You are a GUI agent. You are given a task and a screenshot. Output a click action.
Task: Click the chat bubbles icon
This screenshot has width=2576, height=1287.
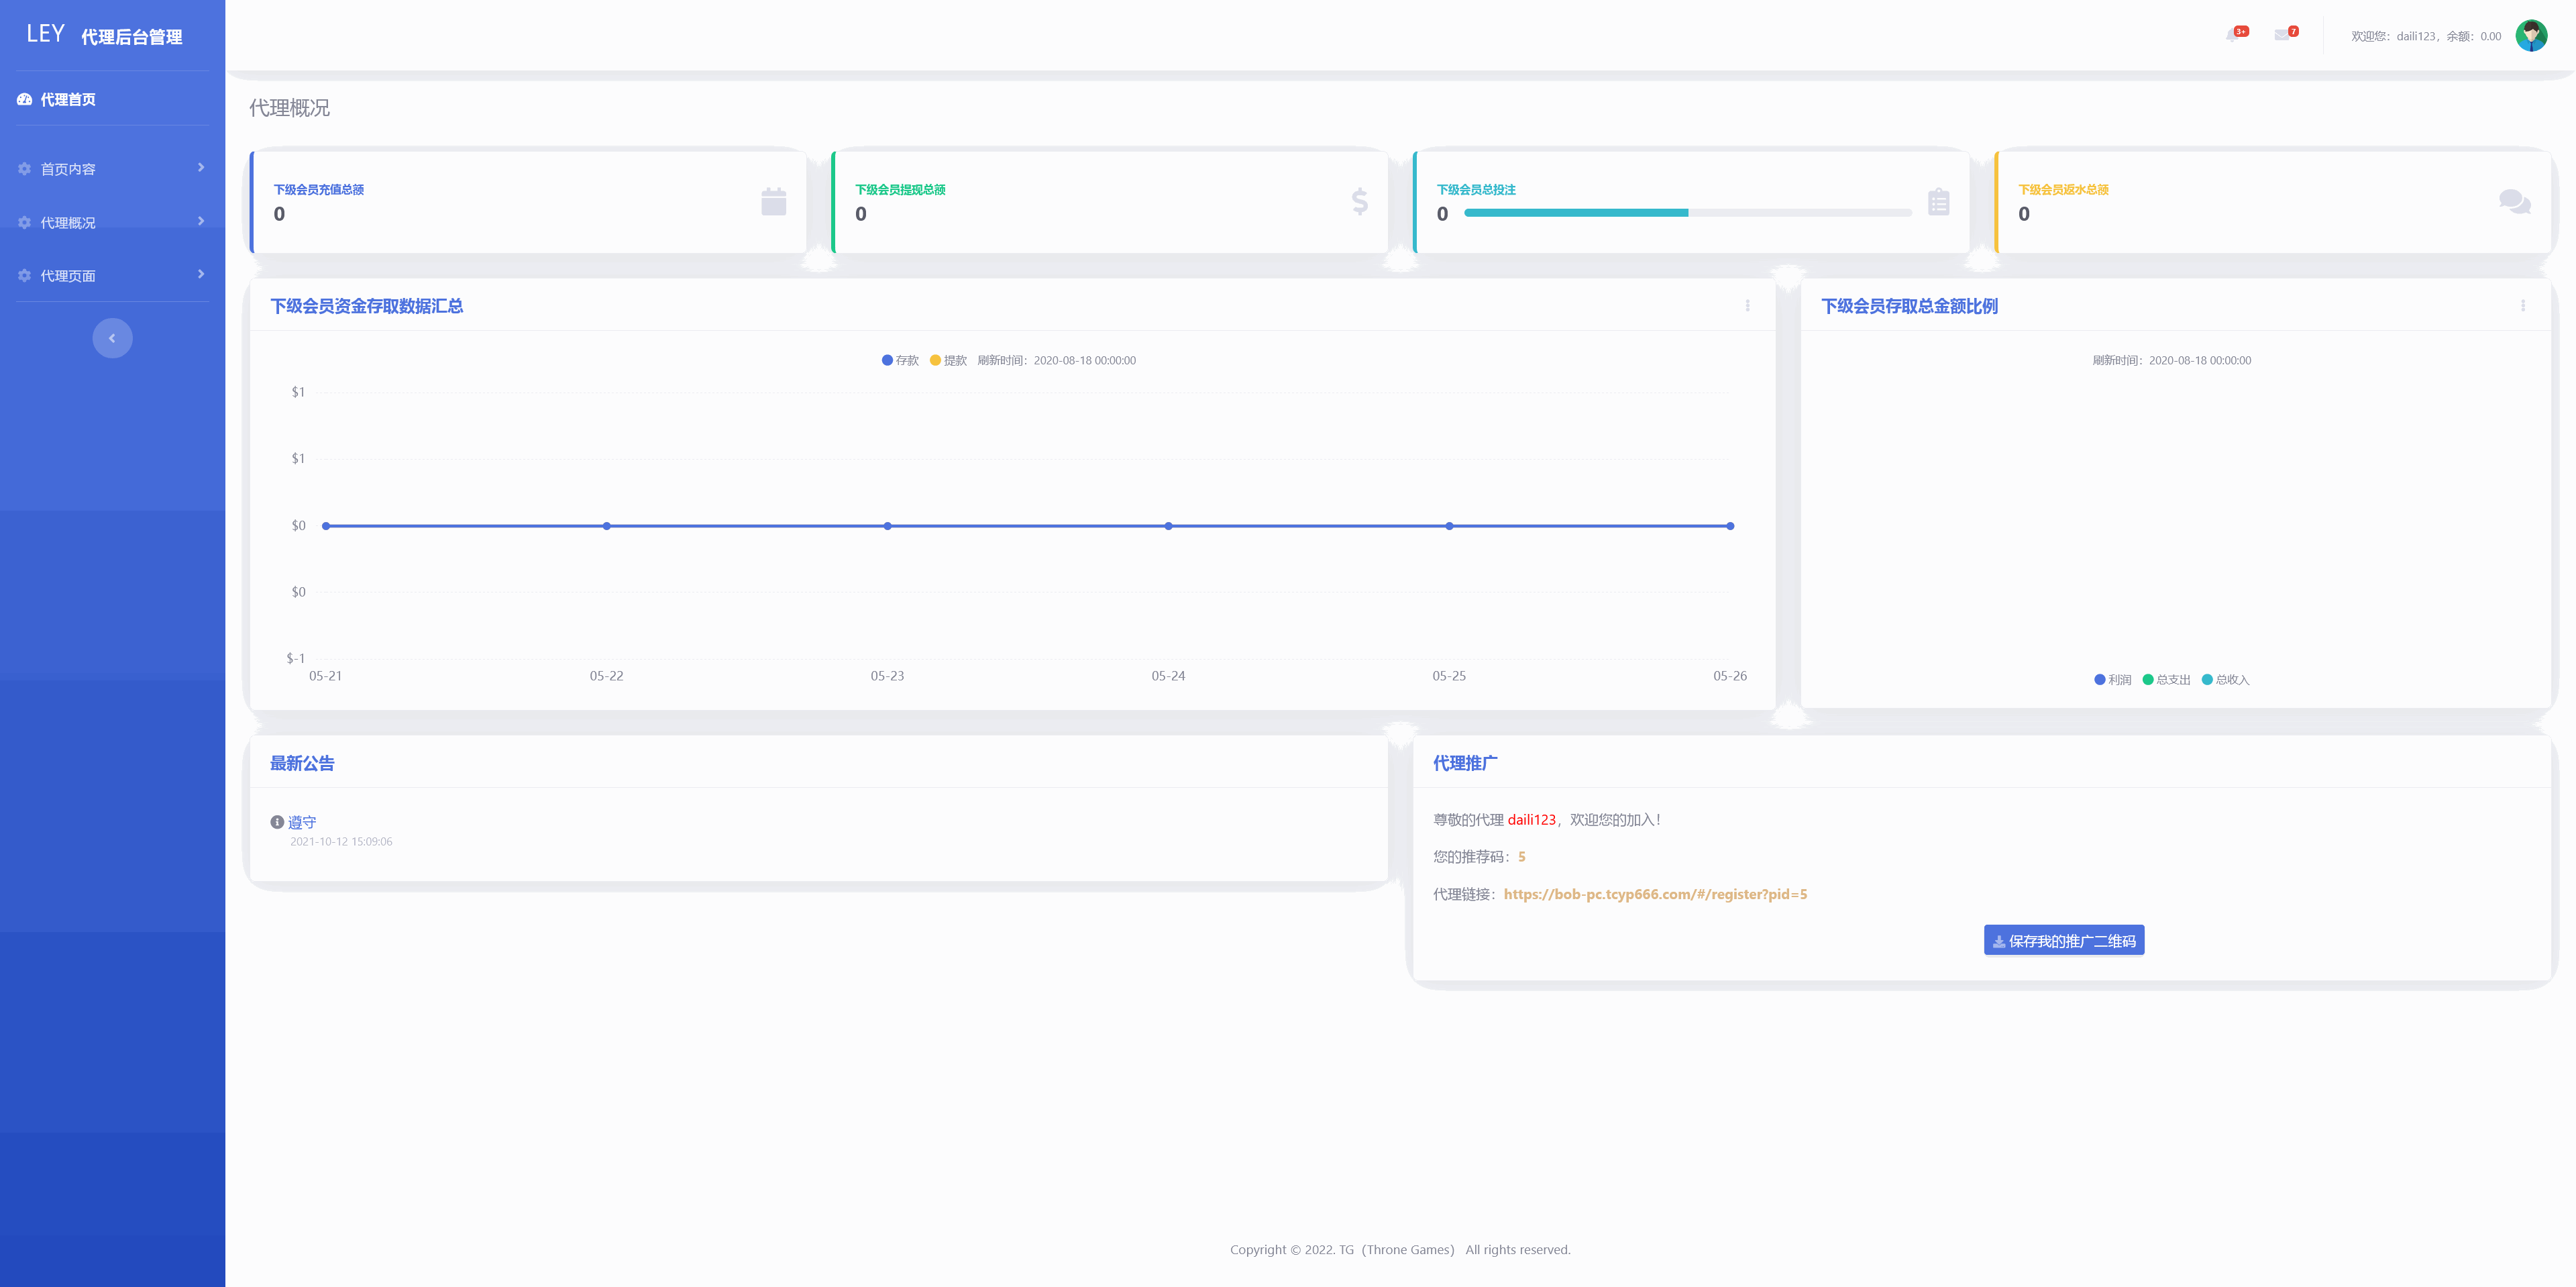pos(2514,202)
